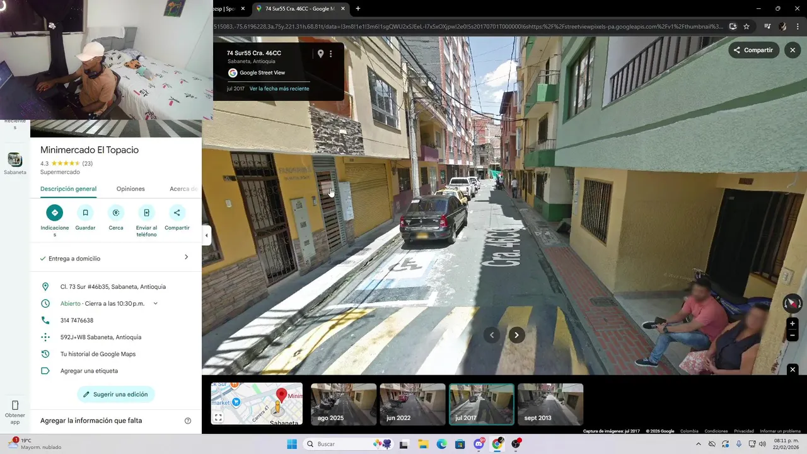Open the Opiniones tab
The image size is (807, 454).
pyautogui.click(x=131, y=189)
